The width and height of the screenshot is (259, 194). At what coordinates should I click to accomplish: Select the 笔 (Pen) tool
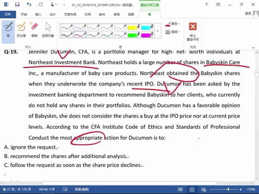click(x=8, y=29)
